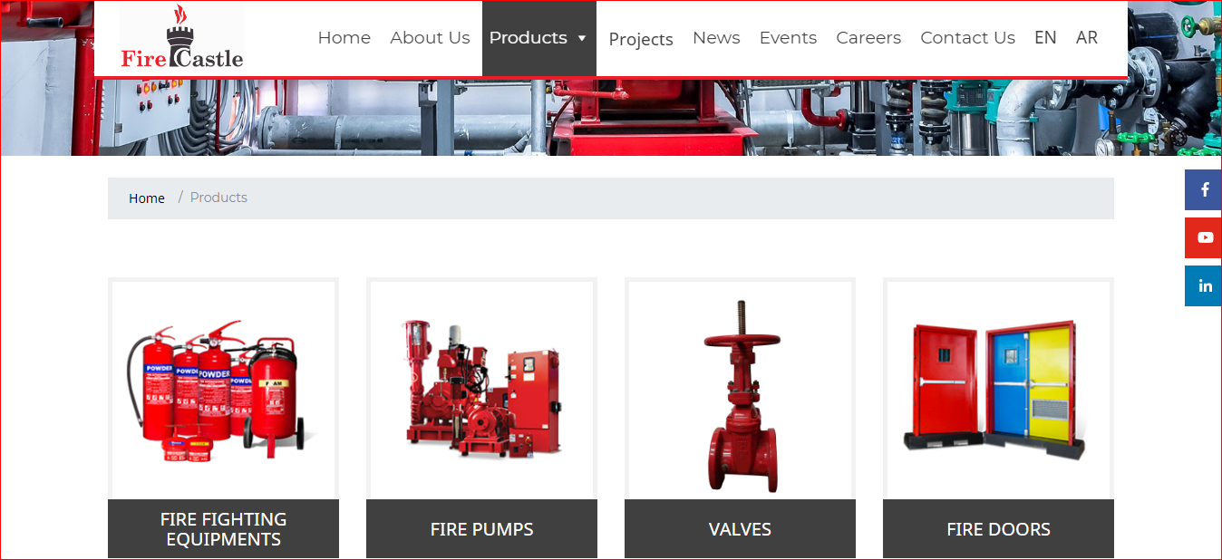This screenshot has height=560, width=1222.
Task: Click Home in the breadcrumb
Action: coord(147,198)
